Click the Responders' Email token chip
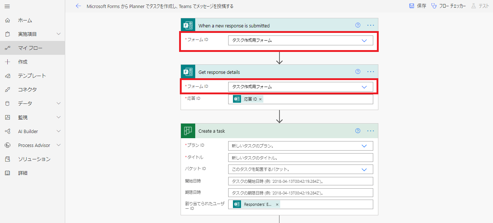The image size is (493, 223). click(x=256, y=205)
